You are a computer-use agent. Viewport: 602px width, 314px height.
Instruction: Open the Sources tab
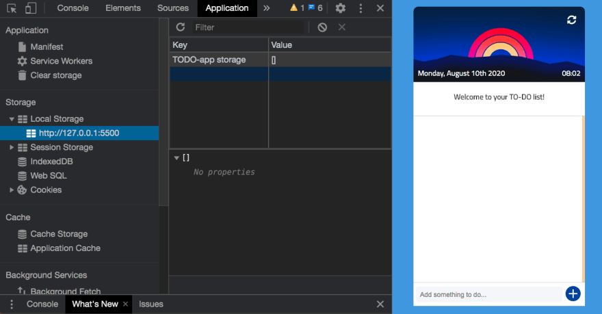tap(173, 8)
